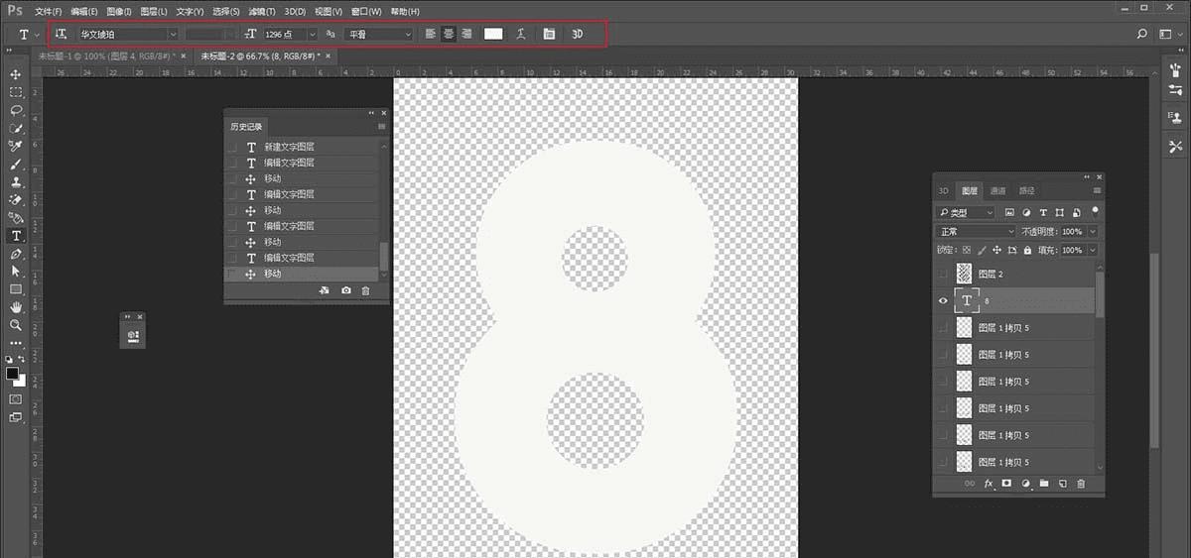
Task: Select the Lasso tool
Action: click(x=16, y=110)
